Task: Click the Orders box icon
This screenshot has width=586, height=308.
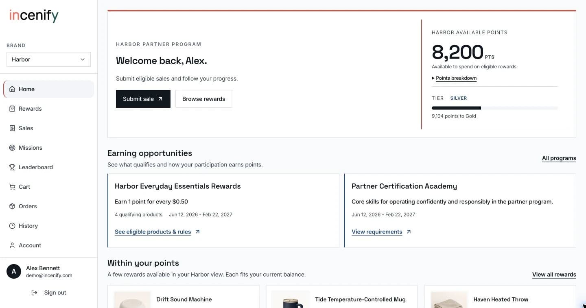Action: (12, 206)
